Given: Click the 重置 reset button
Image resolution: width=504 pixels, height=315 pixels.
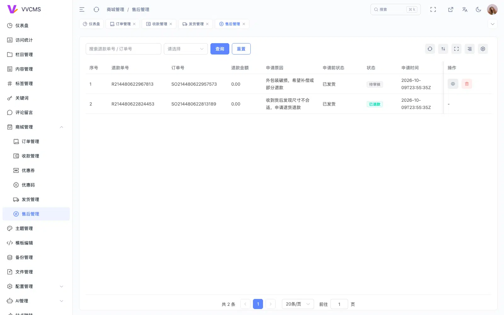Looking at the screenshot, I should pyautogui.click(x=241, y=49).
